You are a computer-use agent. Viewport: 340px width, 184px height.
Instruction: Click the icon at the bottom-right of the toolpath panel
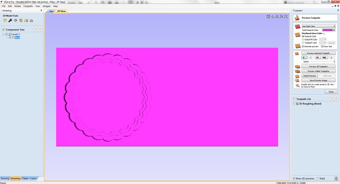[336, 178]
